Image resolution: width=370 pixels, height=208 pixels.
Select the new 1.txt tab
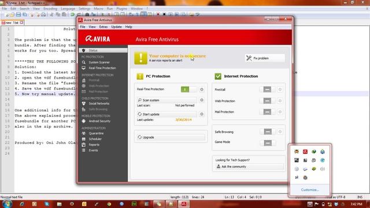tap(12, 23)
